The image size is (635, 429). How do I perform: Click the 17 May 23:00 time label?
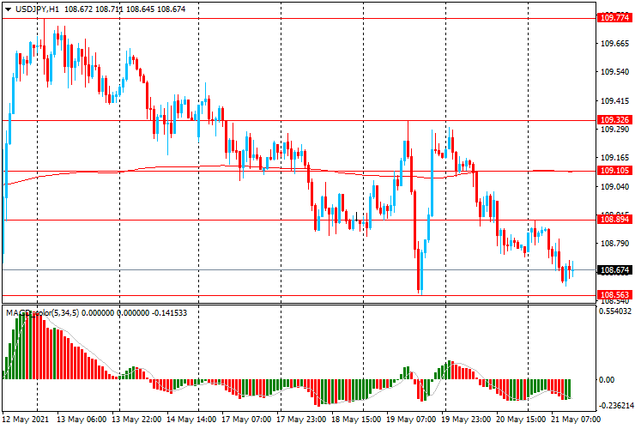(301, 420)
